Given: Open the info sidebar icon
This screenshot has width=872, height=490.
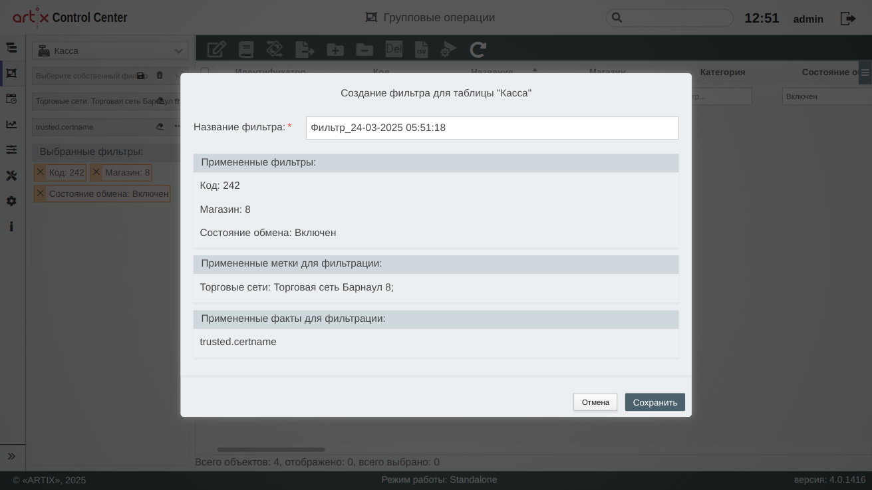Looking at the screenshot, I should (x=11, y=227).
